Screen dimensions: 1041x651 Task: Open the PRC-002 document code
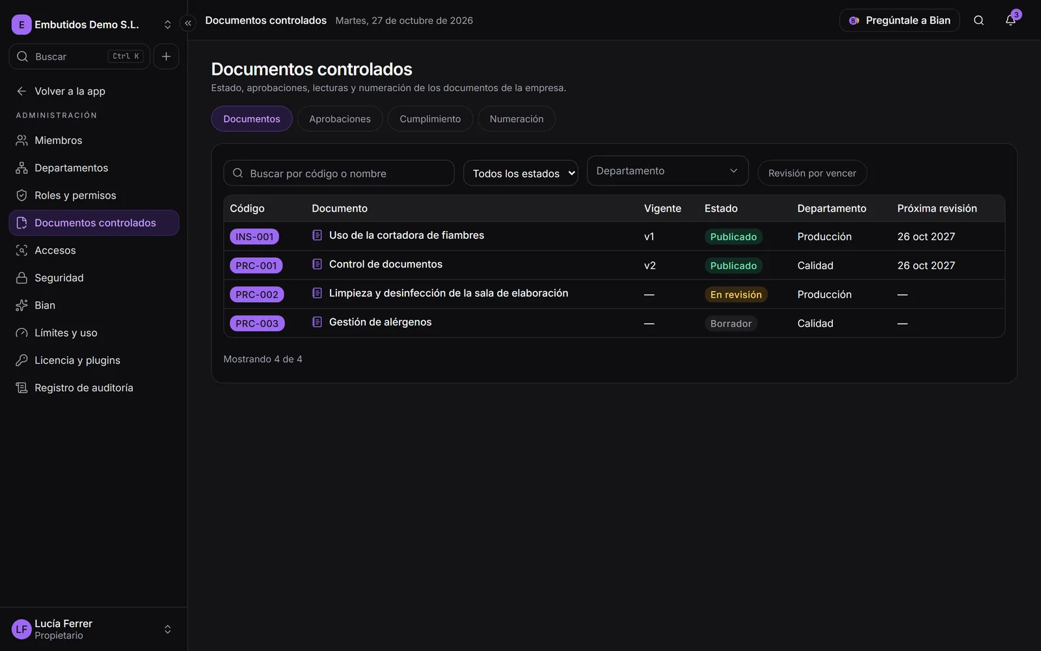click(257, 295)
